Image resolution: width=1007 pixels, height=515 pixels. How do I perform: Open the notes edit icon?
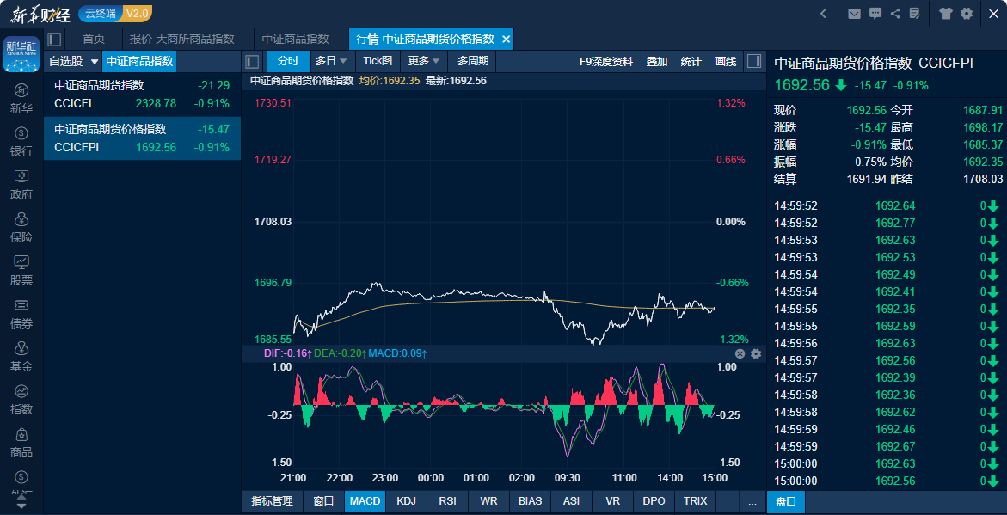coord(914,14)
